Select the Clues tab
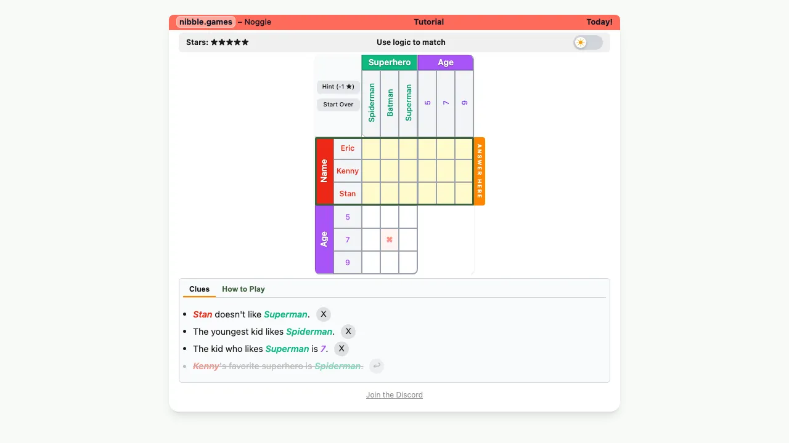Screen dimensions: 789x443 (199, 289)
